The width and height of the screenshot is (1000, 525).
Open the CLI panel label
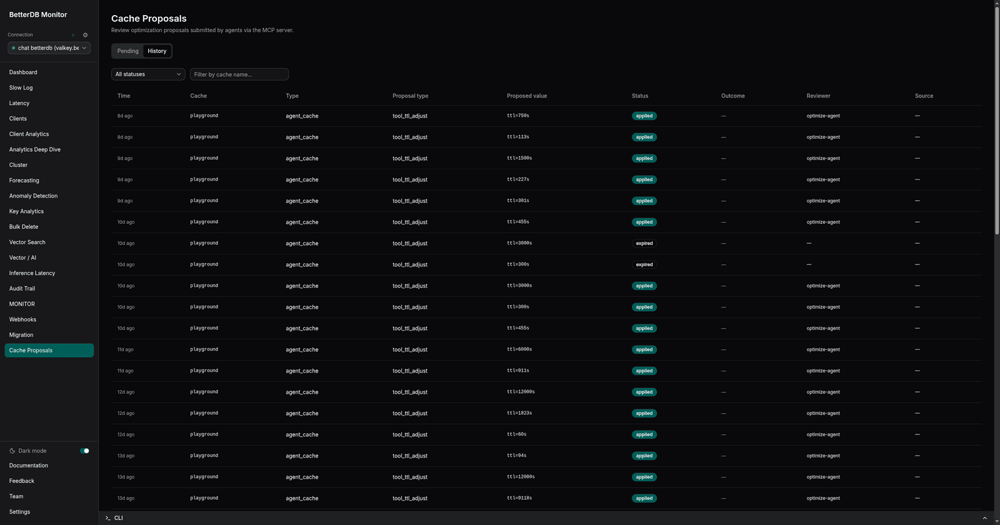(x=119, y=518)
